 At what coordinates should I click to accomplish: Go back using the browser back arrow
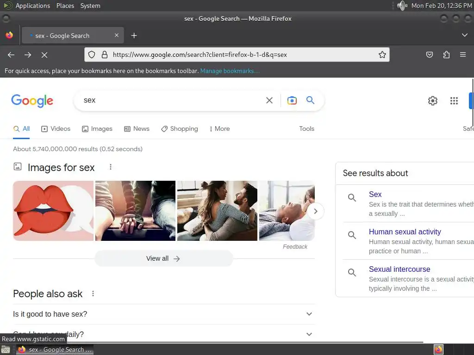pos(11,55)
